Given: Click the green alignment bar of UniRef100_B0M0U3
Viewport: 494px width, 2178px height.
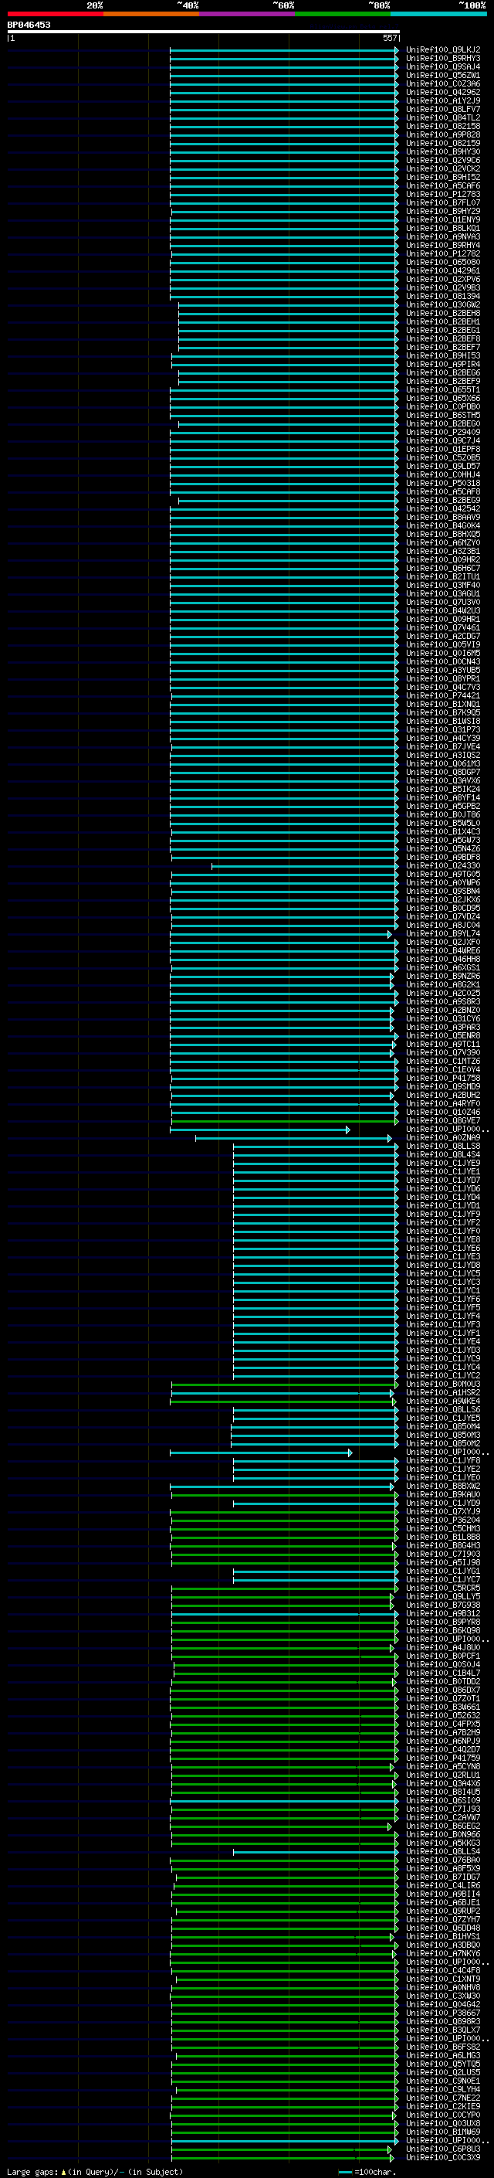Looking at the screenshot, I should [285, 1384].
